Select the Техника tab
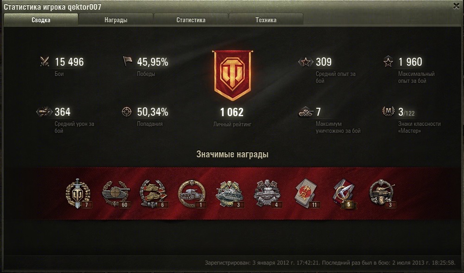Image resolution: width=464 pixels, height=273 pixels. point(266,20)
